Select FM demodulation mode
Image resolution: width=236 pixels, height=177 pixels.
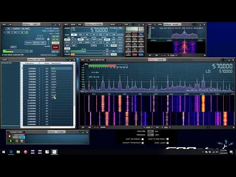point(87,35)
